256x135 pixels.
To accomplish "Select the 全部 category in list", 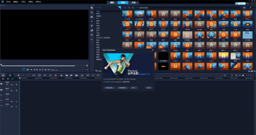I will 98,11.
